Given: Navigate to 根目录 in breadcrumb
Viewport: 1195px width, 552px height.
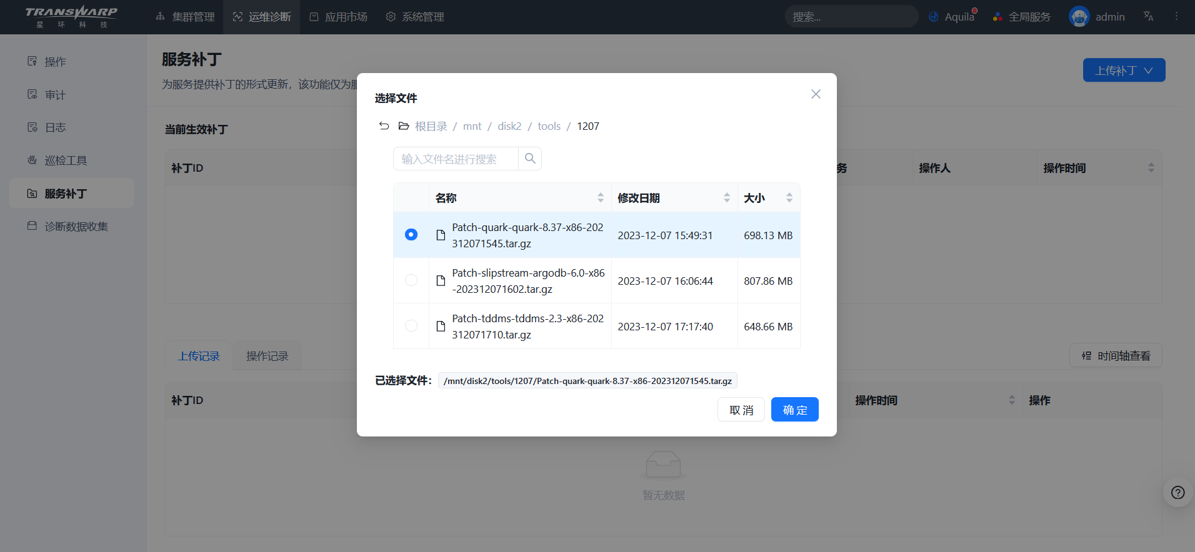Looking at the screenshot, I should (x=431, y=126).
